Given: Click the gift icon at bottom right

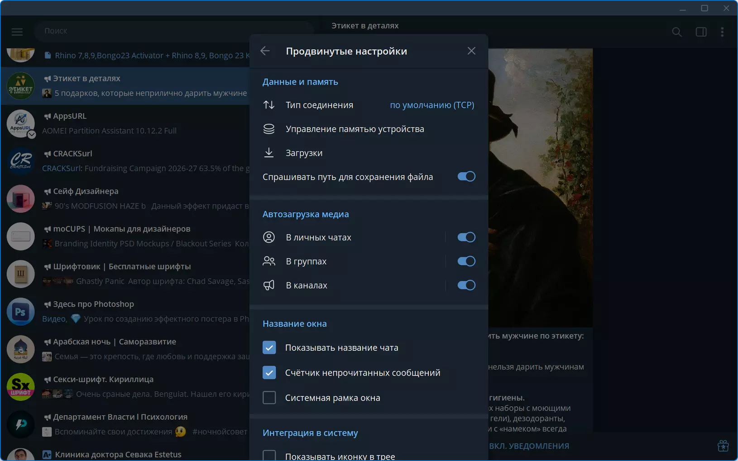Looking at the screenshot, I should coord(723,446).
